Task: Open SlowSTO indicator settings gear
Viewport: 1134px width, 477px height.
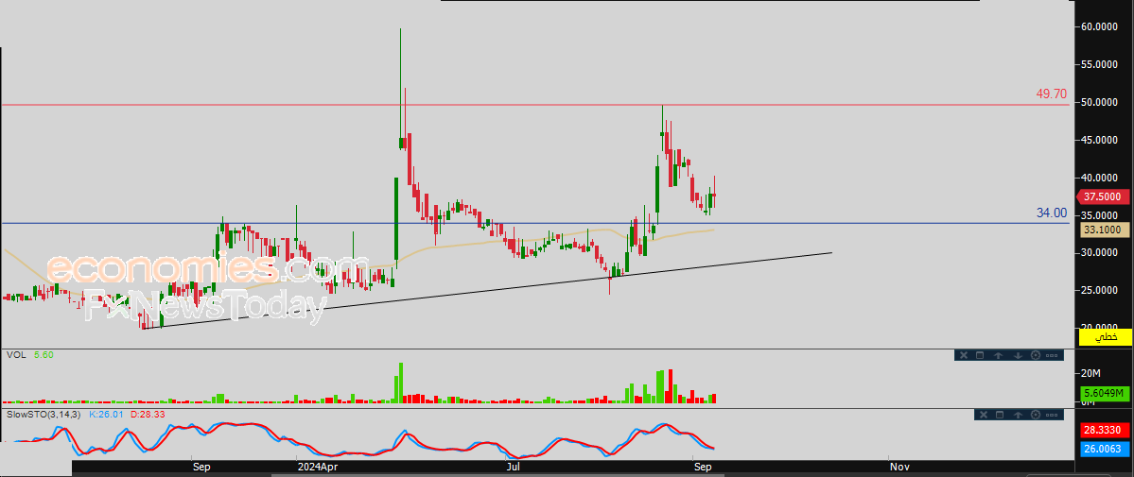Action: click(x=1036, y=414)
